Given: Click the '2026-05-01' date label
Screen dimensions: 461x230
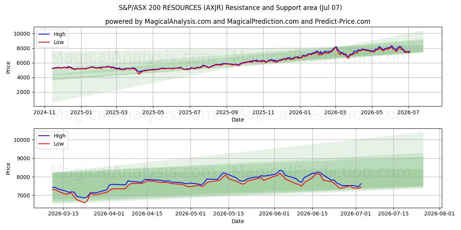Looking at the screenshot, I should (x=191, y=214).
